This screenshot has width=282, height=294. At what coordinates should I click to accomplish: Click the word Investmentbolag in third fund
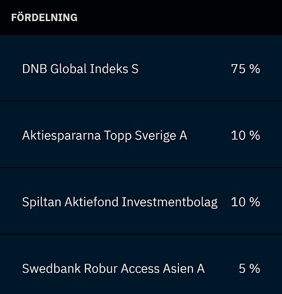click(170, 202)
